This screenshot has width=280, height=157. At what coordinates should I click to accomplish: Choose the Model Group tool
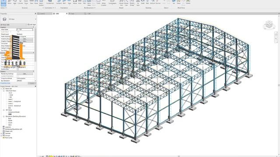[x=132, y=3]
